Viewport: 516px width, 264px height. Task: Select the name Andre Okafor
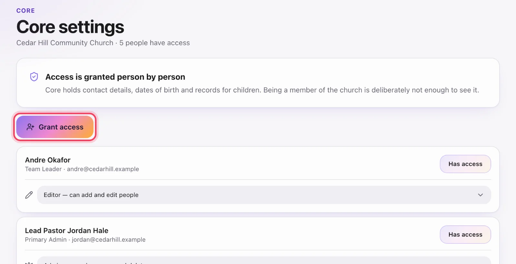[x=48, y=160]
